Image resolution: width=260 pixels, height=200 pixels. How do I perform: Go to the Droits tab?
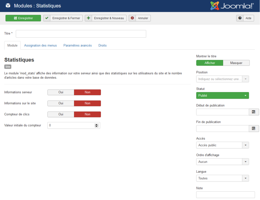point(102,45)
